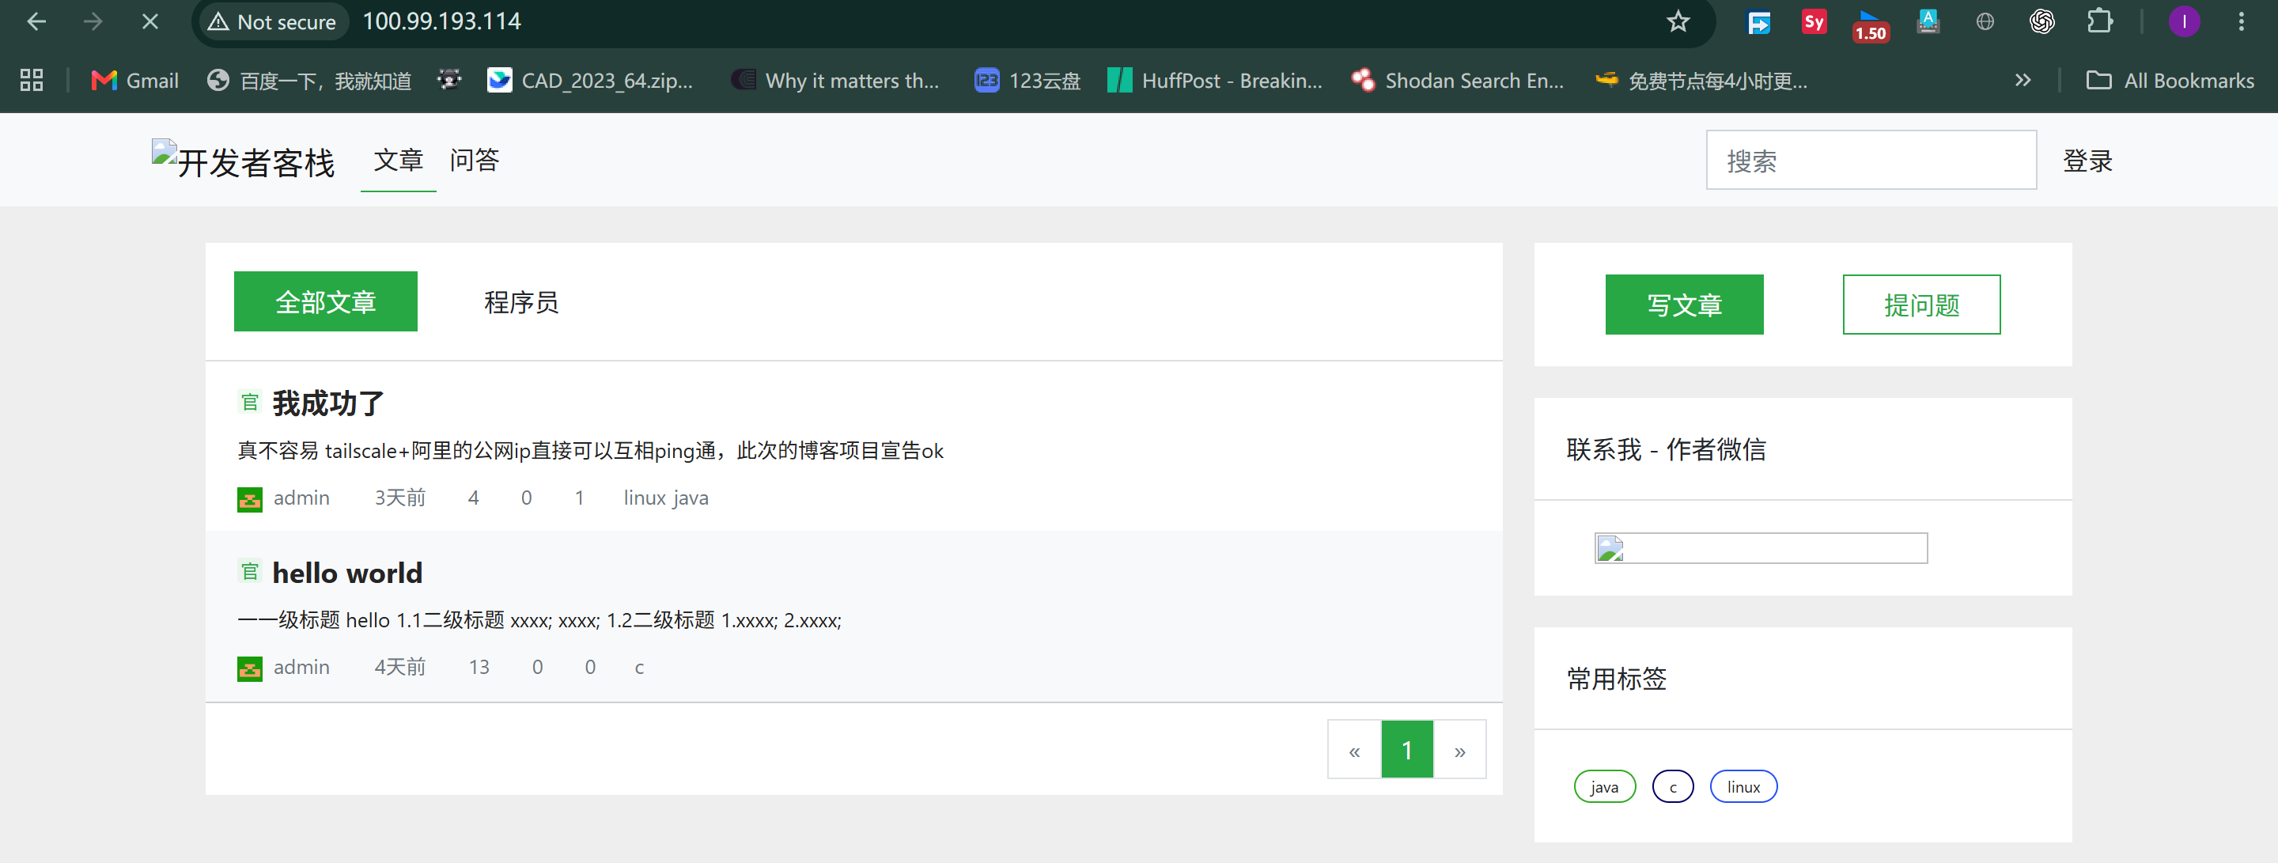Switch to the 文章 nav tab
2278x863 pixels.
pos(398,160)
